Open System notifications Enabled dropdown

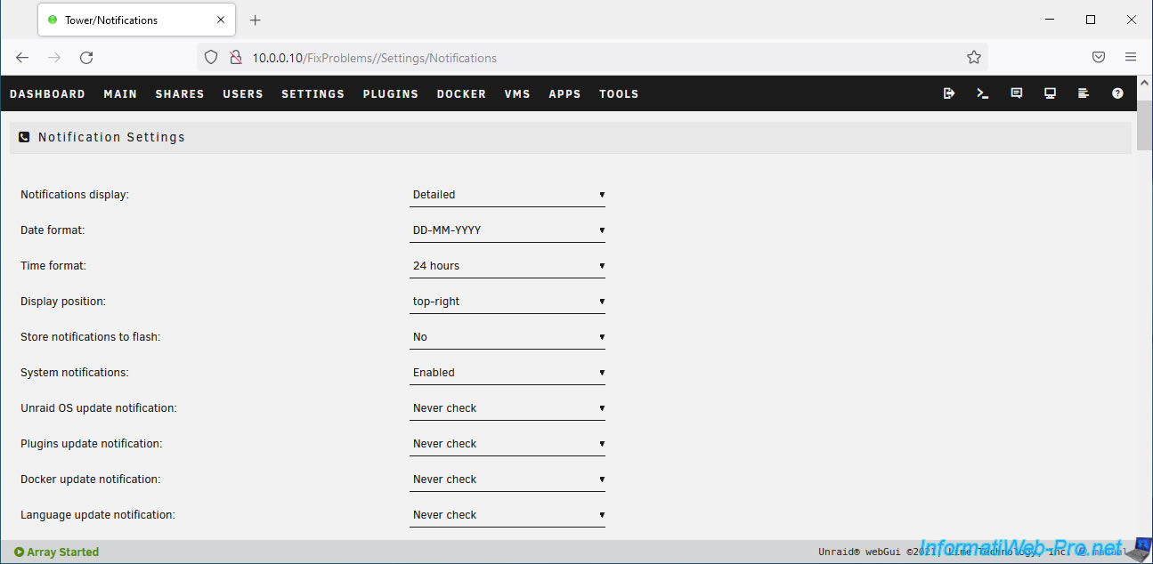point(507,373)
